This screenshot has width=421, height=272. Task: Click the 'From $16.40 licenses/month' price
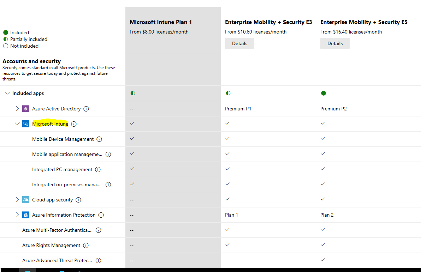[351, 32]
